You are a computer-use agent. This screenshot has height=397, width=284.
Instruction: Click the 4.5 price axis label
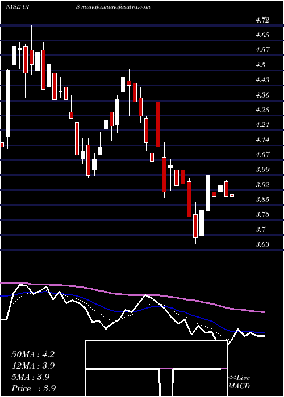[261, 65]
